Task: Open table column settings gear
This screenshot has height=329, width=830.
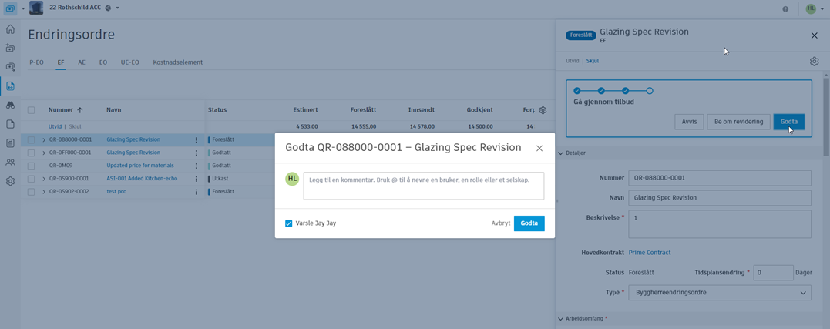Action: 543,110
